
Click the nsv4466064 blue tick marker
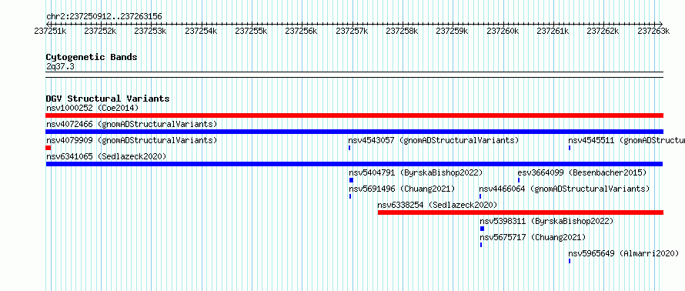pyautogui.click(x=480, y=196)
